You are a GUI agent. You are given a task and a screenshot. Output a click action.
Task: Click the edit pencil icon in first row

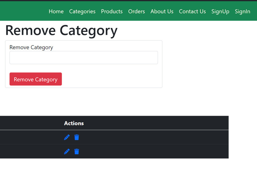pos(67,137)
